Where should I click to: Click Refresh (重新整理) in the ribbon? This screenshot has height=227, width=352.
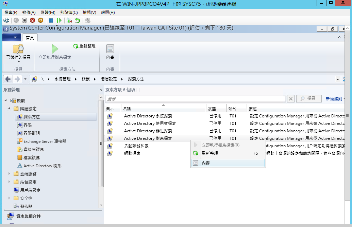point(84,46)
